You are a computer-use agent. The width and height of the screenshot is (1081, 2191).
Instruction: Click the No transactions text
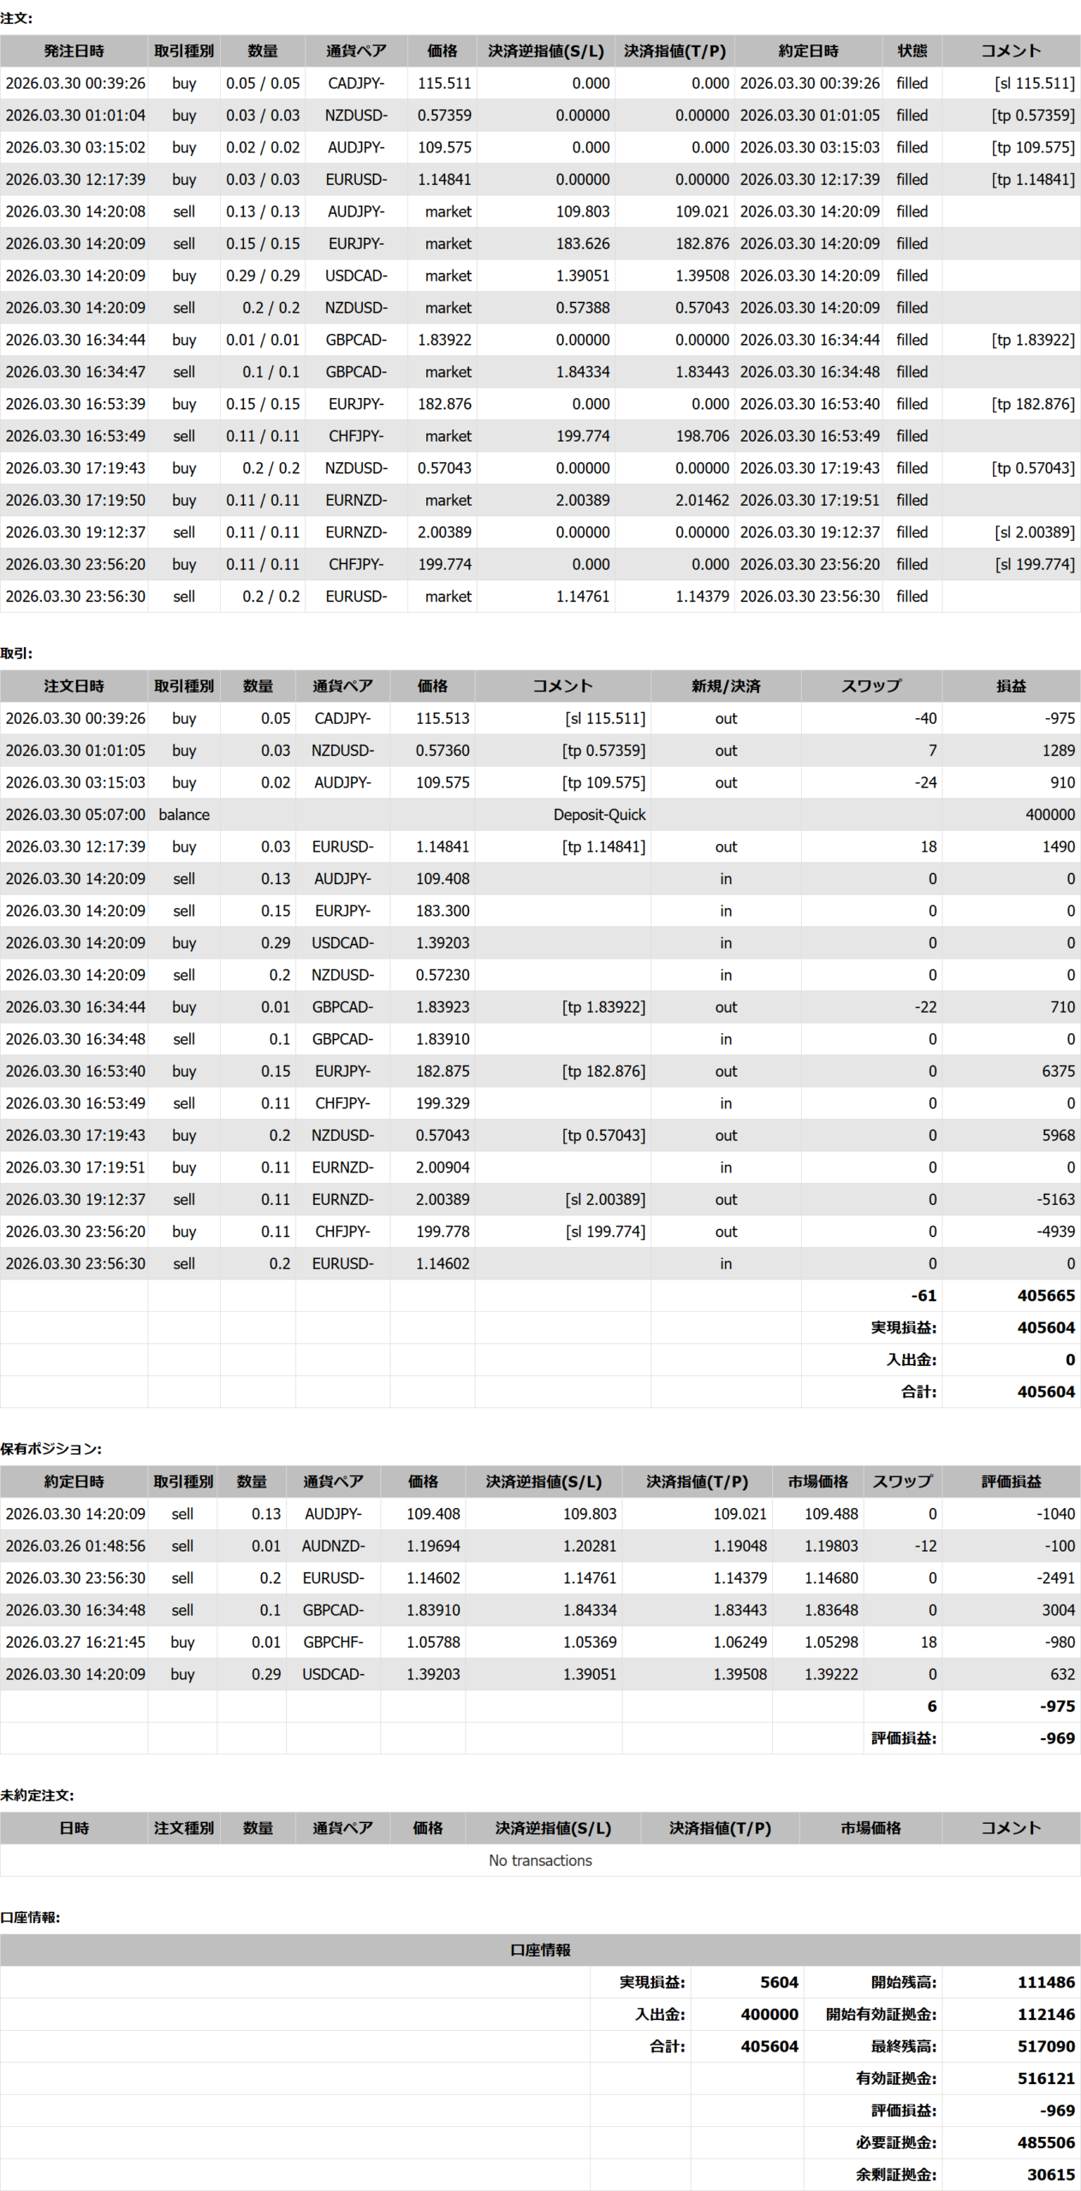(x=540, y=1861)
